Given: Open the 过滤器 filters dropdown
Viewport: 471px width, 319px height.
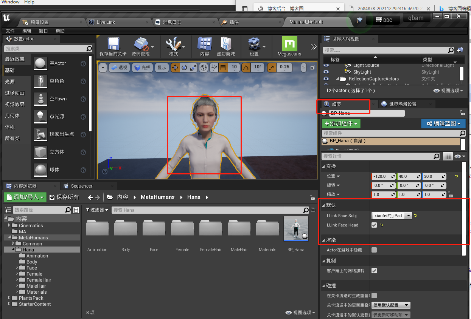Looking at the screenshot, I should tap(97, 210).
